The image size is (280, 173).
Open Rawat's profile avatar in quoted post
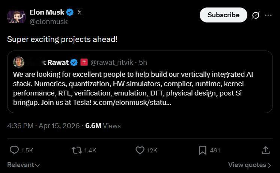[19, 62]
